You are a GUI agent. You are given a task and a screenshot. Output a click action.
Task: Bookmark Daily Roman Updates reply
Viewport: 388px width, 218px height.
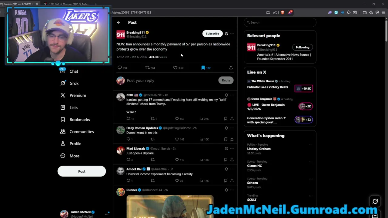pos(226,139)
